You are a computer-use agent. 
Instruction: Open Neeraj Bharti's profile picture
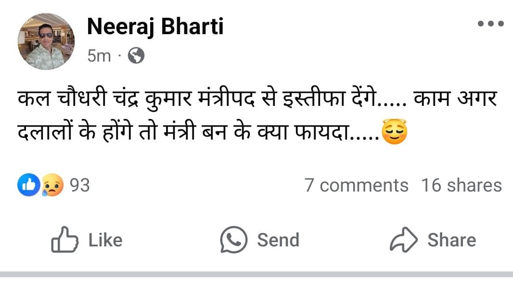click(46, 41)
